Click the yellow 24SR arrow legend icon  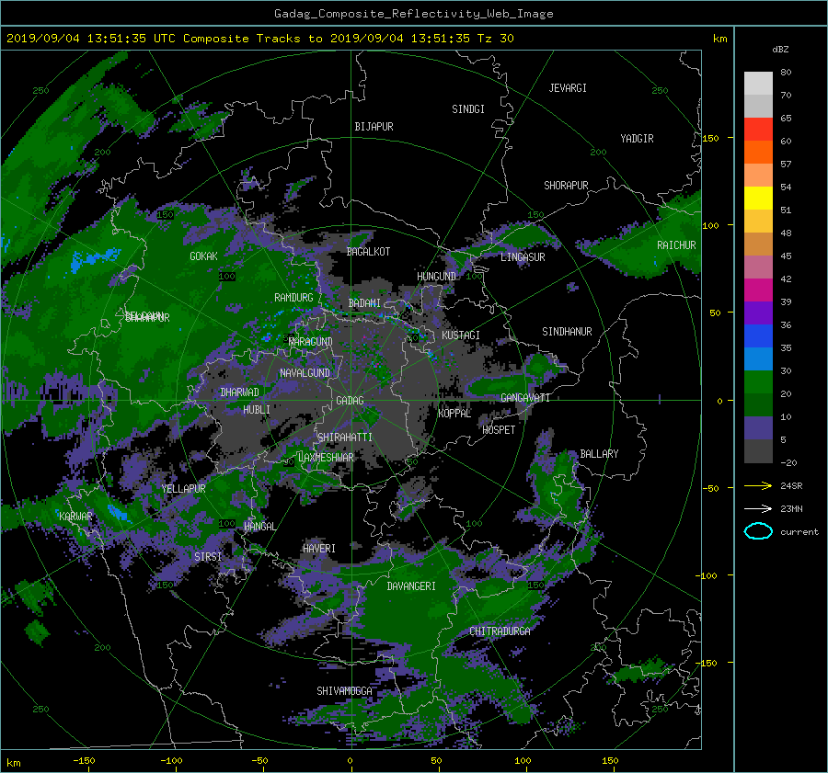coord(758,485)
